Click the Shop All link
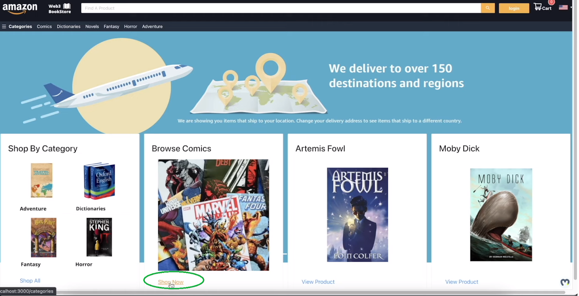The height and width of the screenshot is (296, 579). click(30, 280)
